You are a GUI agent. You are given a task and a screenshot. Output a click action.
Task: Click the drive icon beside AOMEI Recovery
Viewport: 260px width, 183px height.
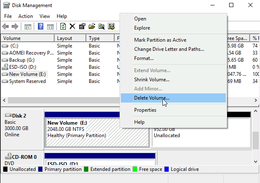click(x=5, y=53)
